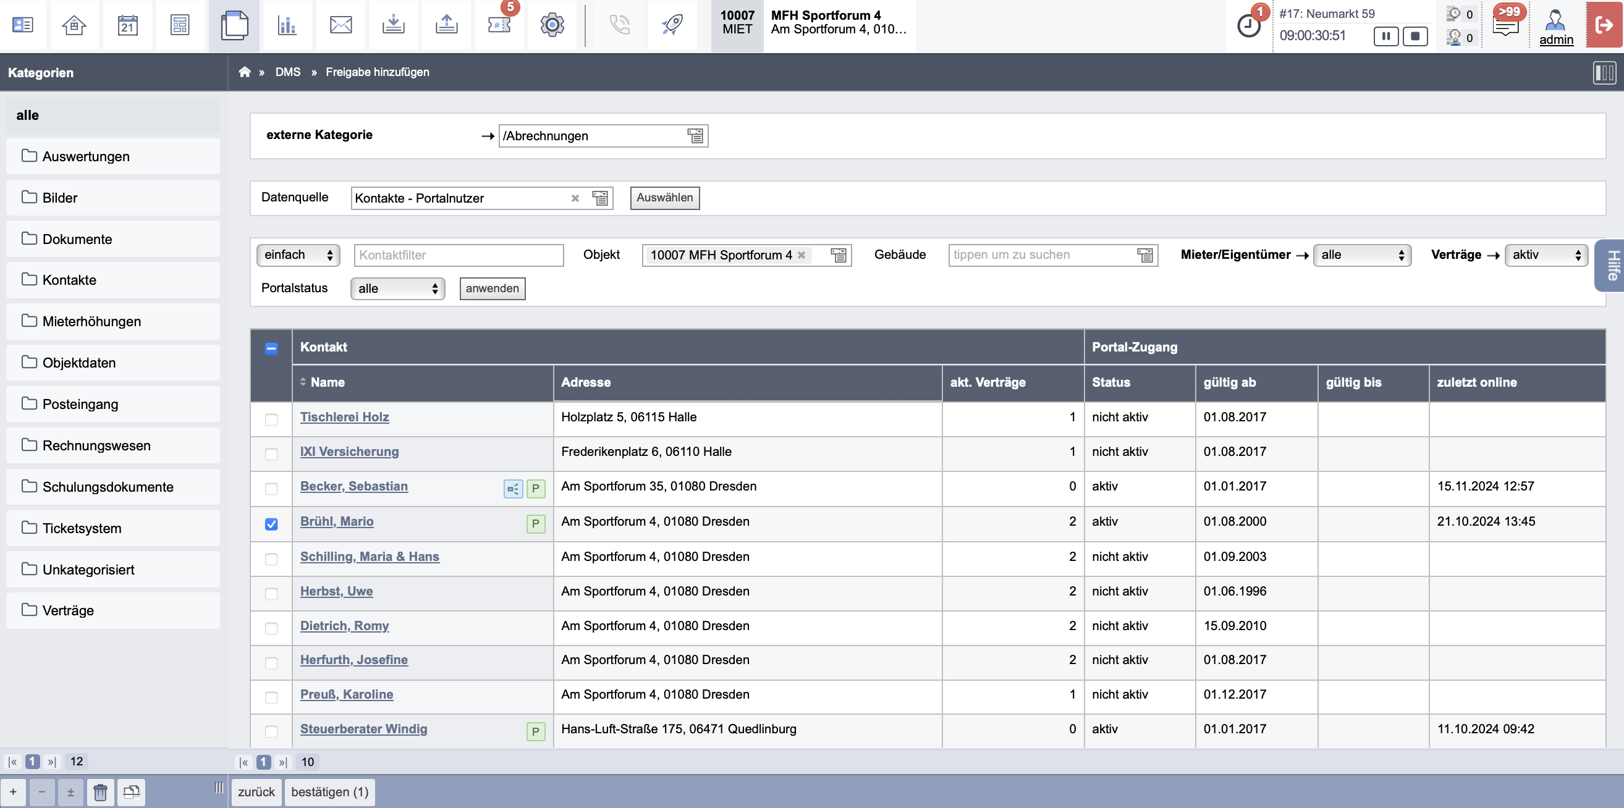
Task: Uncheck the Brühl, Mario row checkbox
Action: point(271,524)
